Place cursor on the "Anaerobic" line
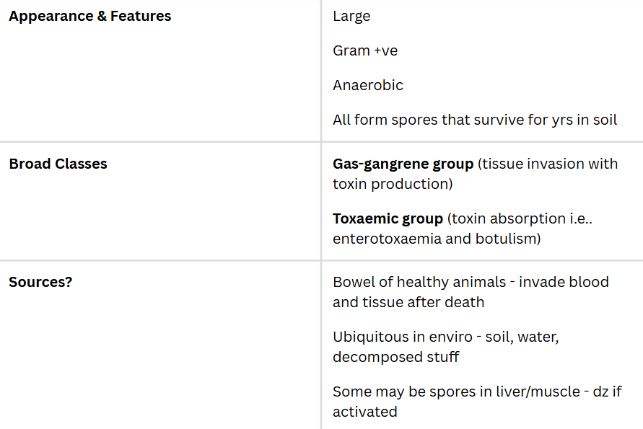This screenshot has height=429, width=643. [368, 85]
